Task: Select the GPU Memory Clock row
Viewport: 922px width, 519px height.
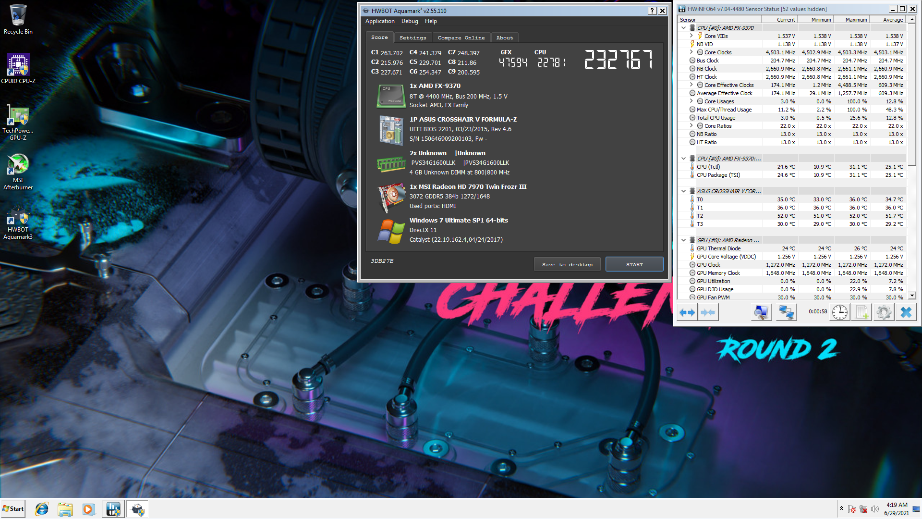Action: tap(791, 273)
